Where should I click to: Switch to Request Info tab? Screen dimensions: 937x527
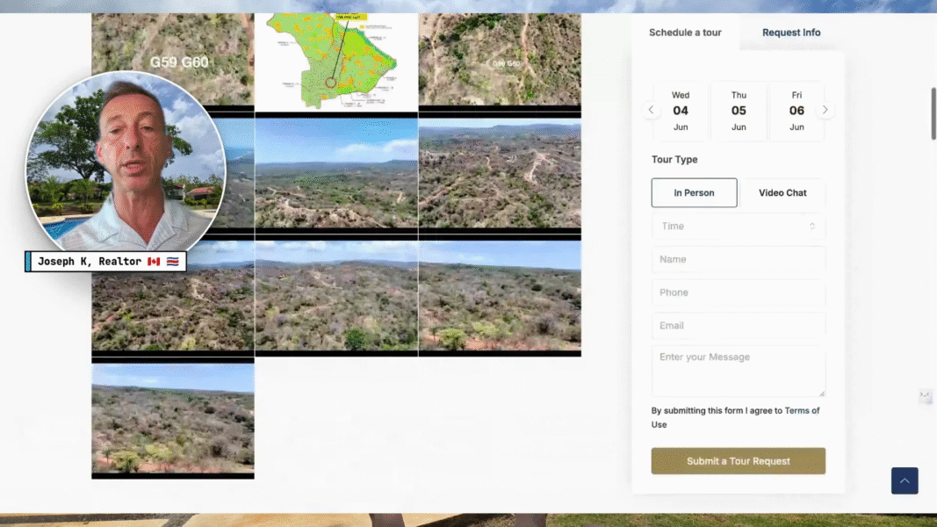pyautogui.click(x=791, y=32)
